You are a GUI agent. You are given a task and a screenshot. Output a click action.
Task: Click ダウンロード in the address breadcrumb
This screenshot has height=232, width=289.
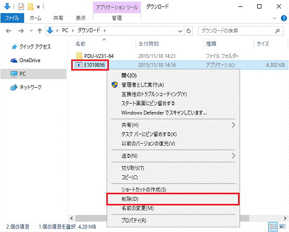coord(89,30)
